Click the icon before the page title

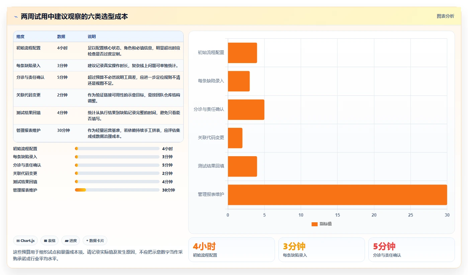(x=16, y=16)
